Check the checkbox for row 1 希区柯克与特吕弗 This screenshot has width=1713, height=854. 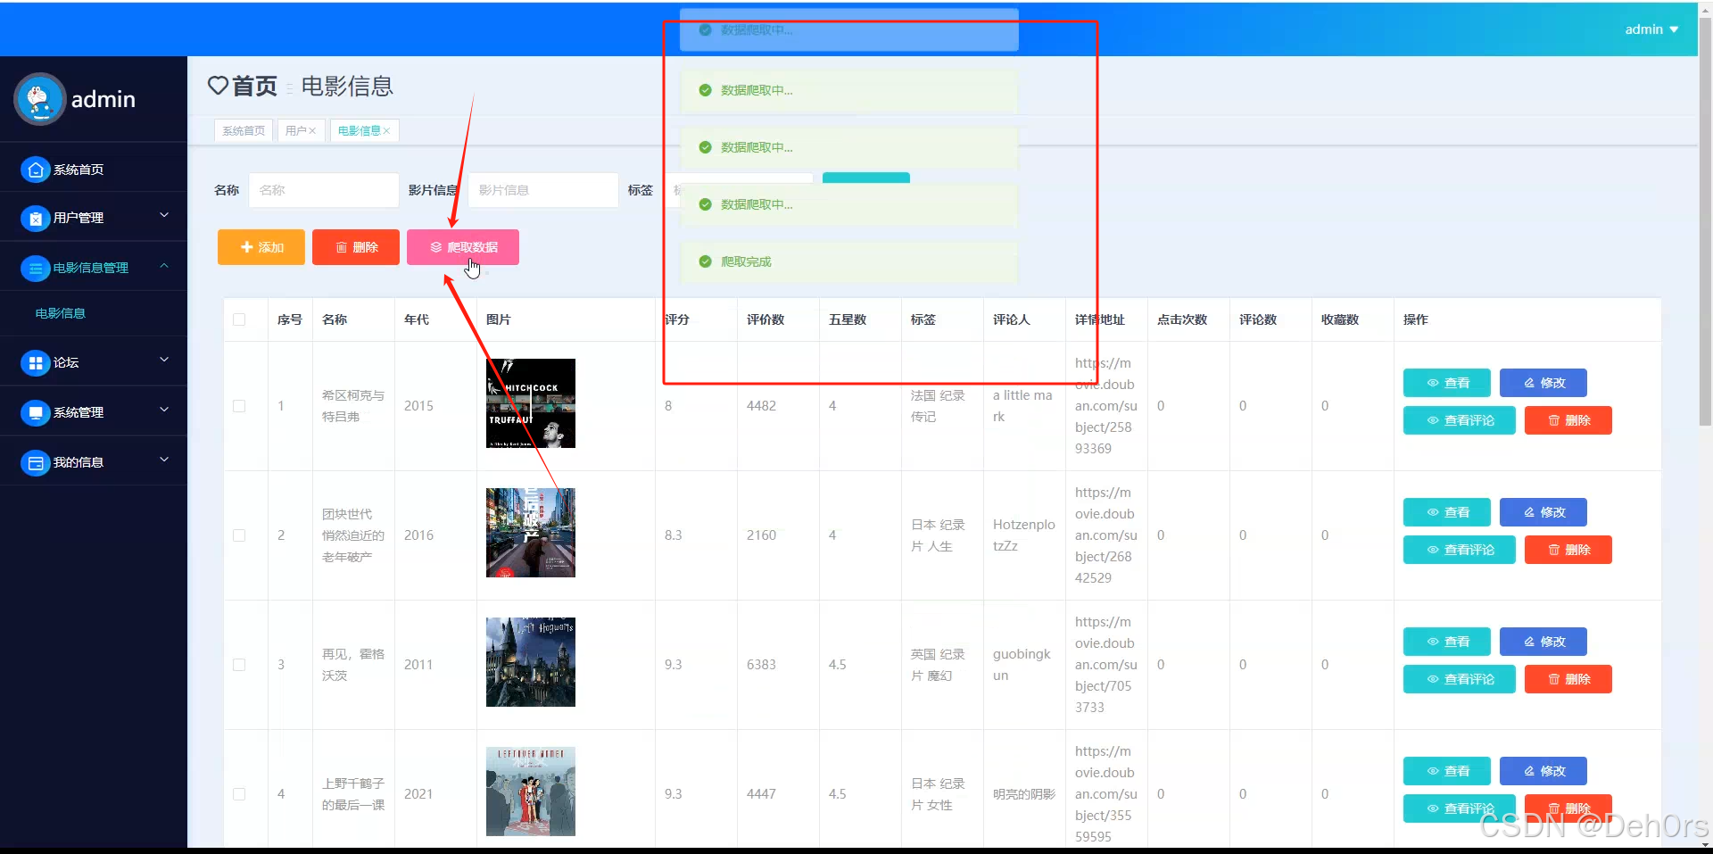pos(239,406)
